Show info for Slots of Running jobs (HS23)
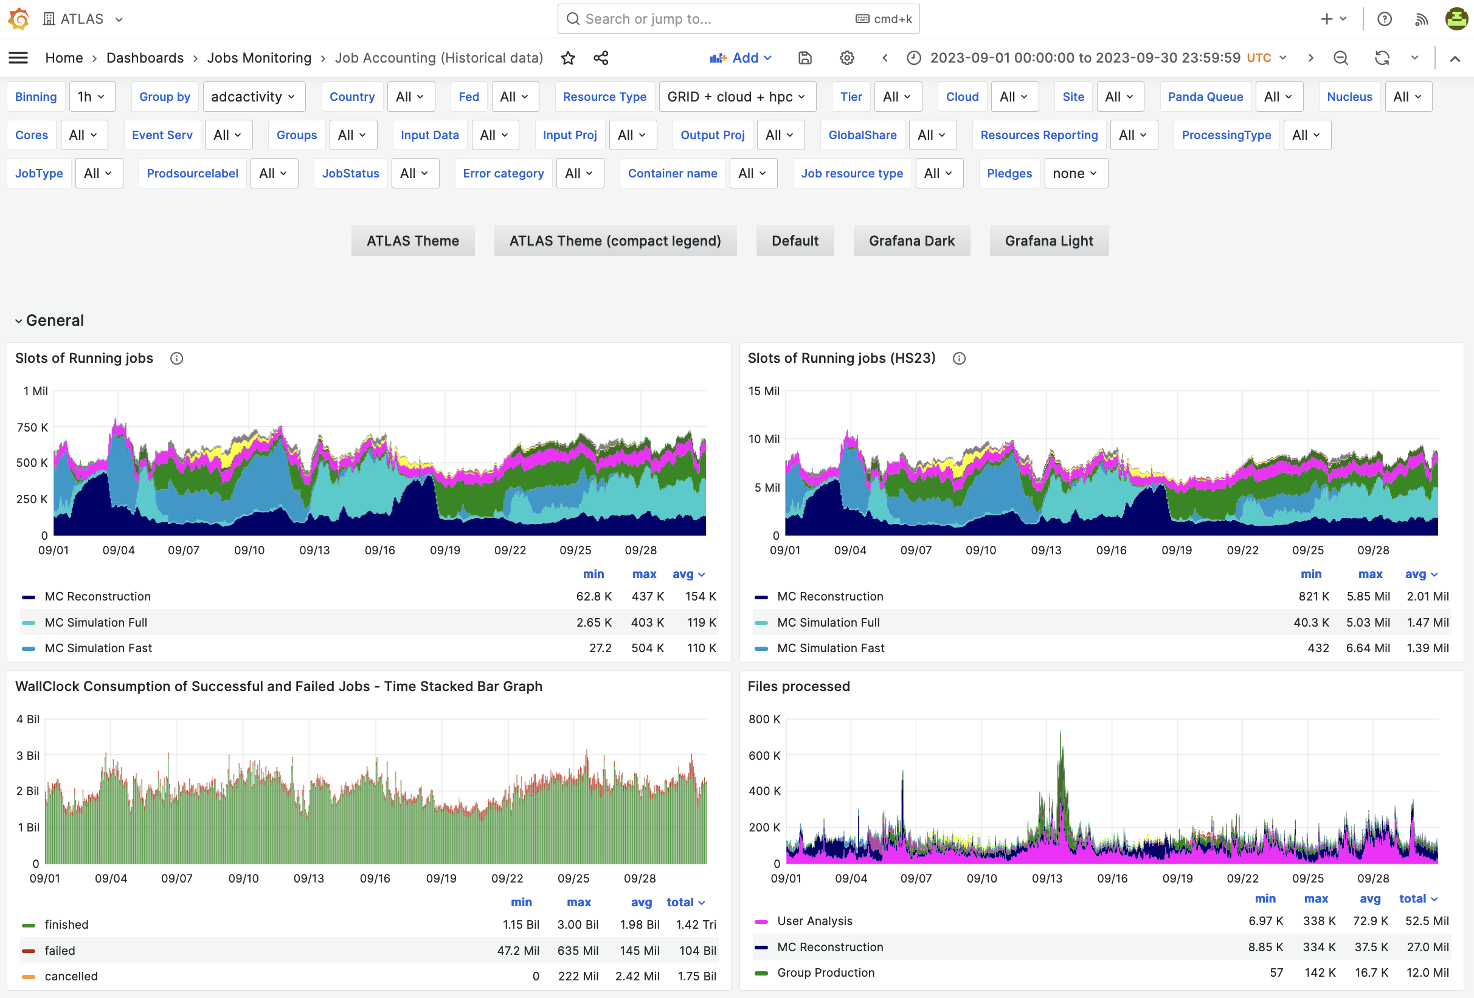This screenshot has height=998, width=1474. pos(959,358)
